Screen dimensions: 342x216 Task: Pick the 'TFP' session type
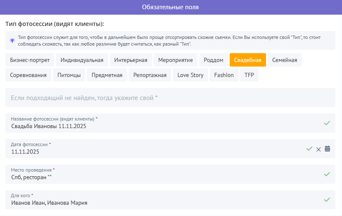(x=249, y=75)
